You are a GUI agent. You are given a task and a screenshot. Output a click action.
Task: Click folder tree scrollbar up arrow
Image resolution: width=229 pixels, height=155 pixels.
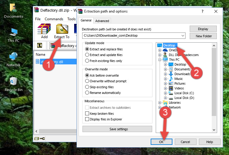[x=214, y=46]
